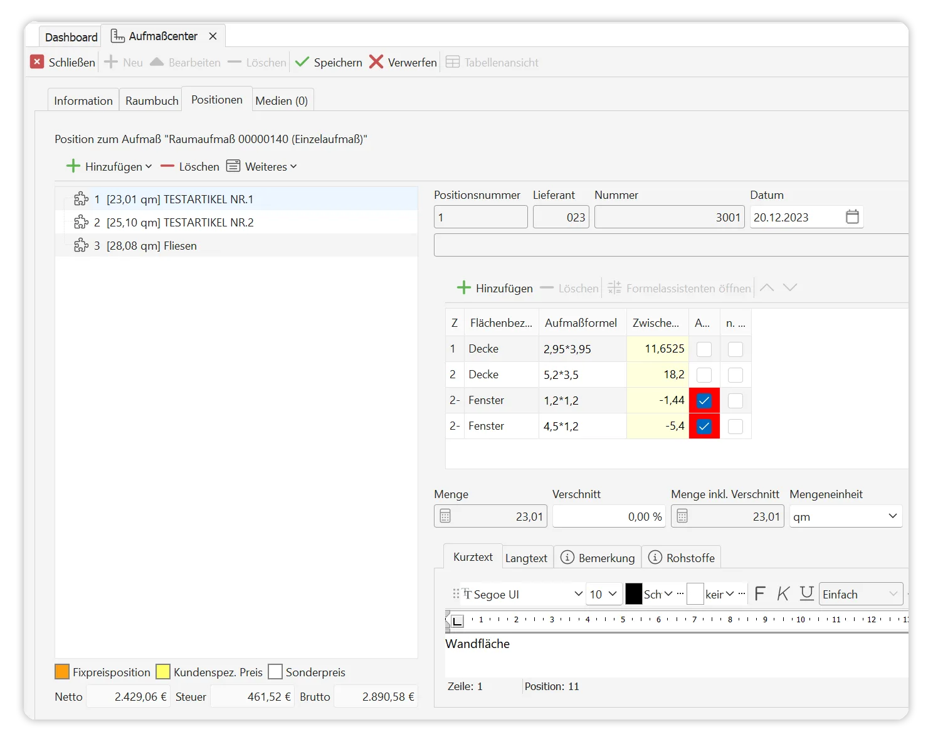The height and width of the screenshot is (744, 933).
Task: Switch to the Raumbuch tab
Action: 152,100
